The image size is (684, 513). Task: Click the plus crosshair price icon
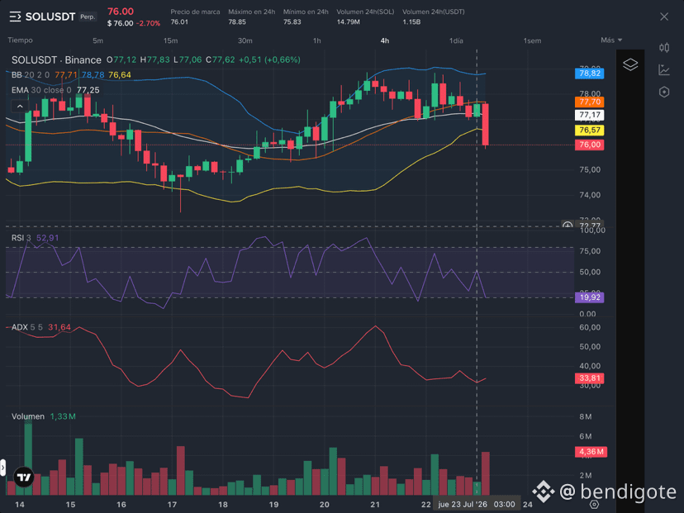567,225
